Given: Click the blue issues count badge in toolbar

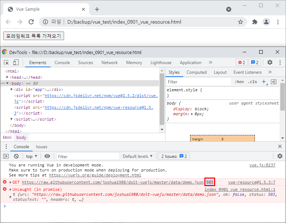Looking at the screenshot, I should tap(255, 63).
